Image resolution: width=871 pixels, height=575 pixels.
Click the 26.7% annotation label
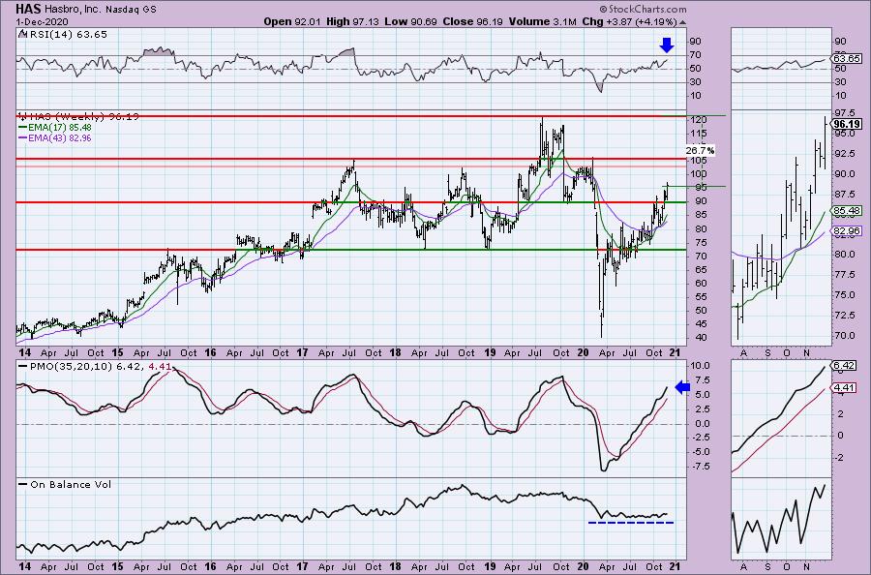click(701, 151)
